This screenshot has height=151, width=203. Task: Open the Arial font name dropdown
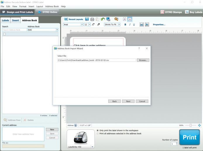[82, 24]
